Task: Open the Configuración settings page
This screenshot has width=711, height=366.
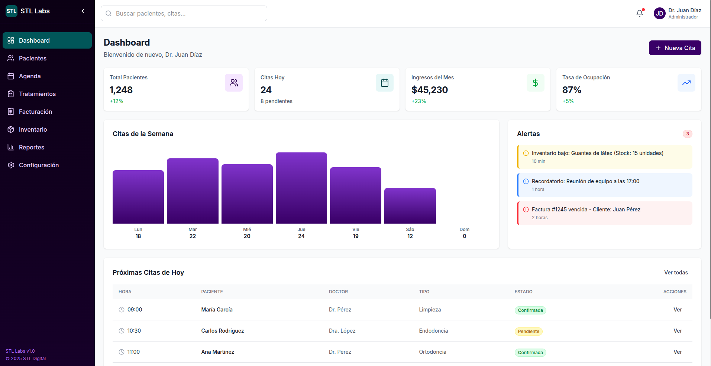Action: tap(39, 165)
